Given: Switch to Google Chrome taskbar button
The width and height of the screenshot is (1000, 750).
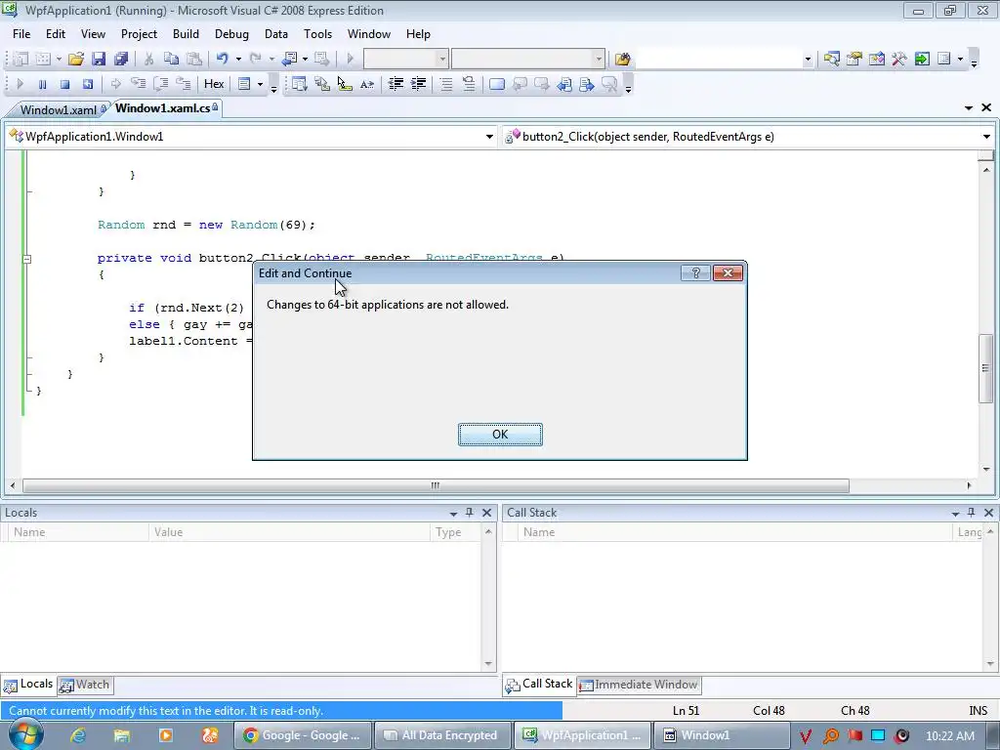Looking at the screenshot, I should click(x=302, y=735).
